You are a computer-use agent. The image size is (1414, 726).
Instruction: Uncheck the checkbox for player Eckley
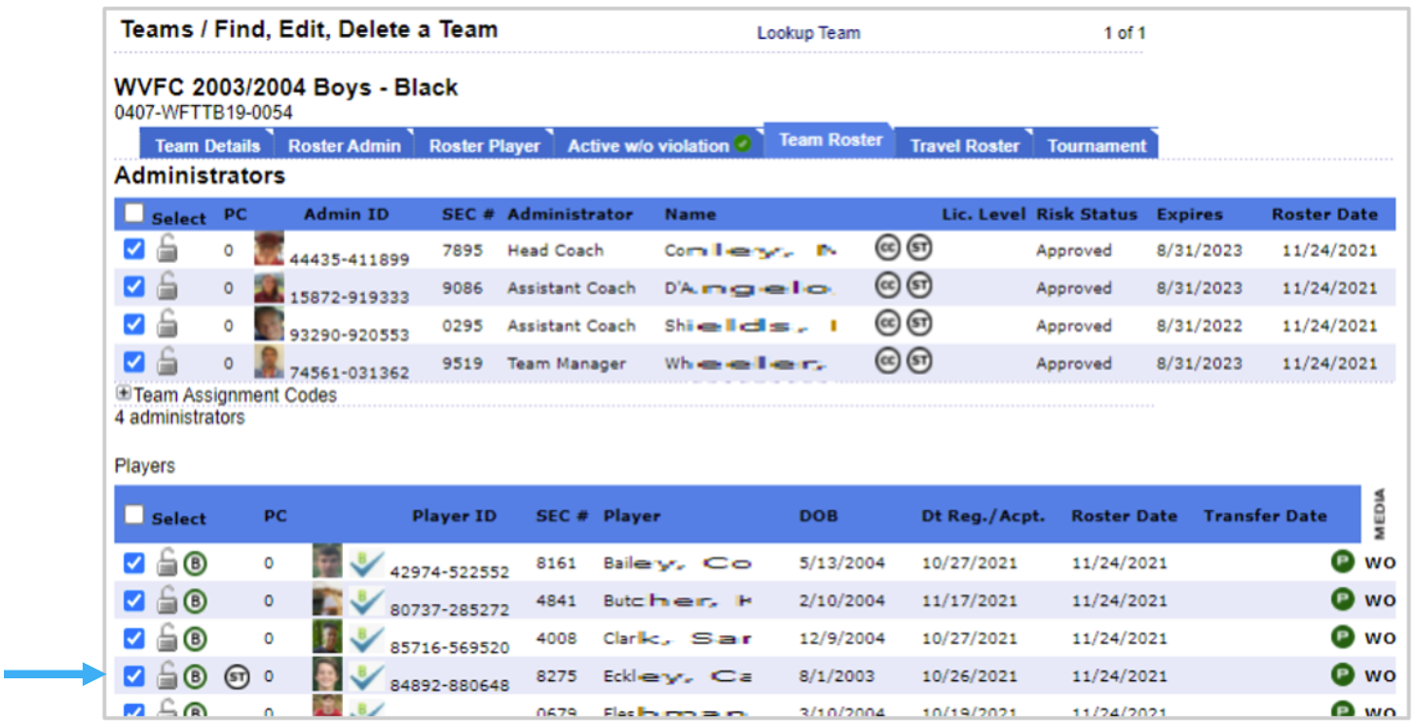[134, 675]
